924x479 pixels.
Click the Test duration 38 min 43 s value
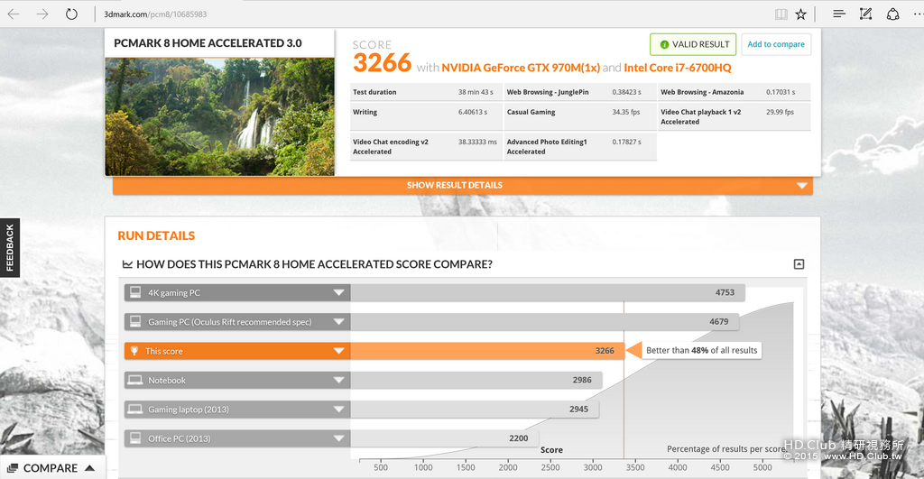click(476, 92)
